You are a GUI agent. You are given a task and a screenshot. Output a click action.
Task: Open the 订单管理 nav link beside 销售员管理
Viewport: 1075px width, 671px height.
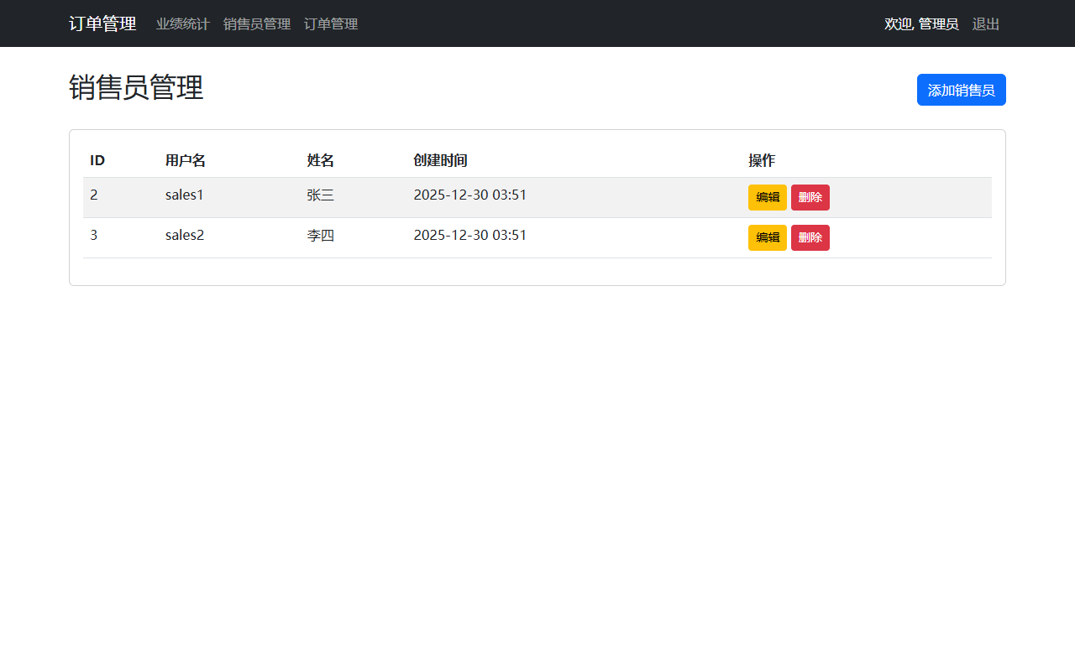point(331,24)
